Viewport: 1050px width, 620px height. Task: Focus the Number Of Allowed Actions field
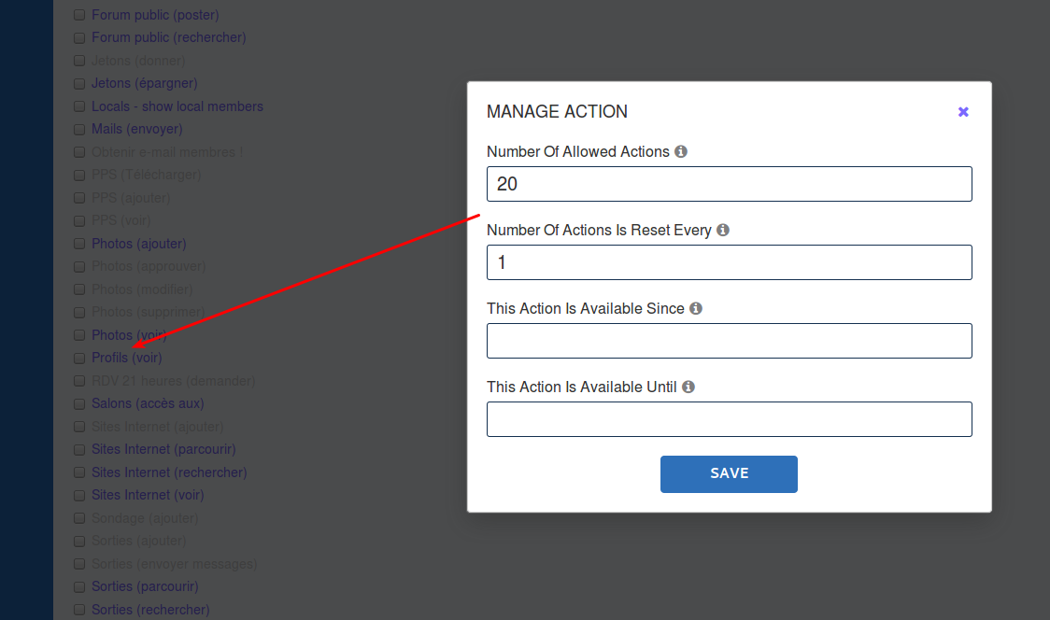click(729, 184)
